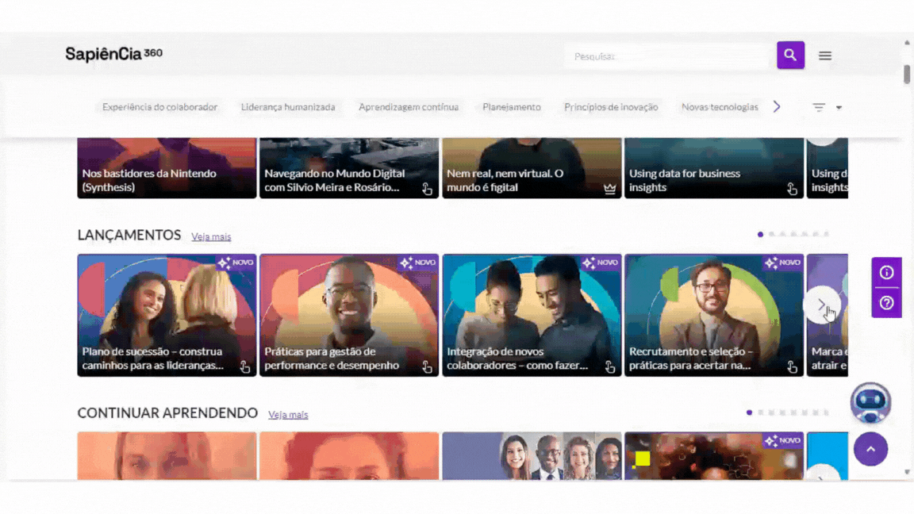Click NOVO badge on Plano de sucessão card
The image size is (914, 514).
(236, 263)
